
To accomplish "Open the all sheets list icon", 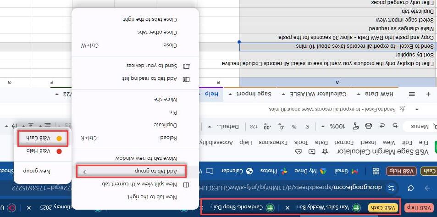I will [412, 94].
